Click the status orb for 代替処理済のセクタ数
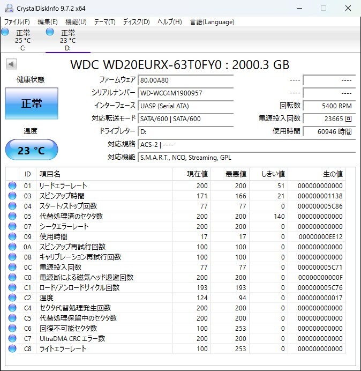This screenshot has width=361, height=371. pos(12,216)
